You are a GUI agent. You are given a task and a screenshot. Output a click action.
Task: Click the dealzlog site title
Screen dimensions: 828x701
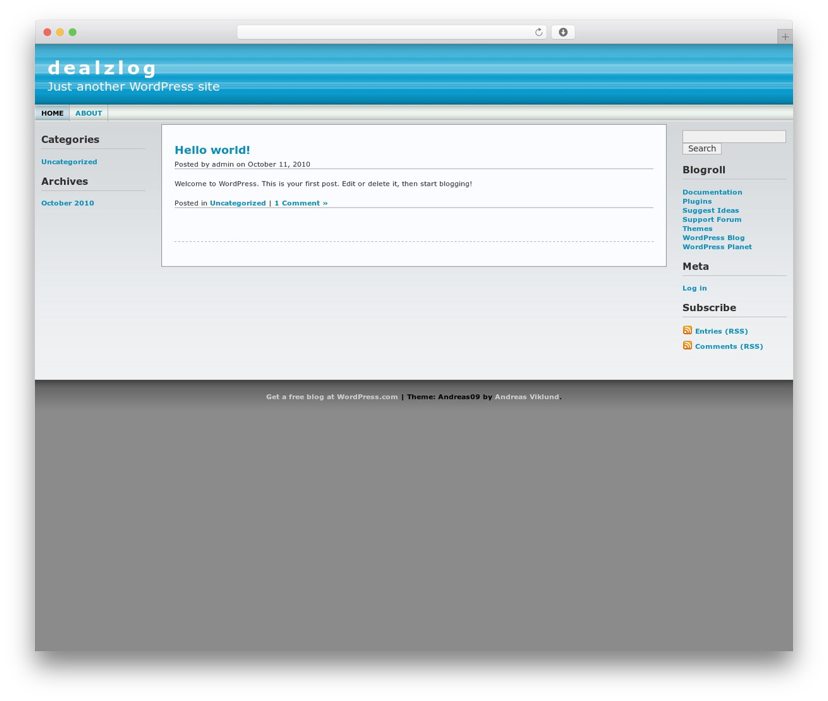tap(102, 68)
